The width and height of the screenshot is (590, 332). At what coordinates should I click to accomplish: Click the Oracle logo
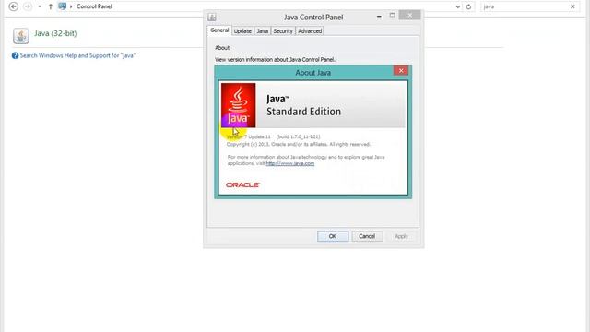(242, 184)
